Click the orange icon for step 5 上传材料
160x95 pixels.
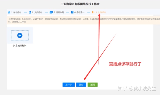pos(93,12)
